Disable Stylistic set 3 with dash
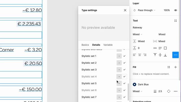This screenshot has width=181, height=102. click(119, 70)
